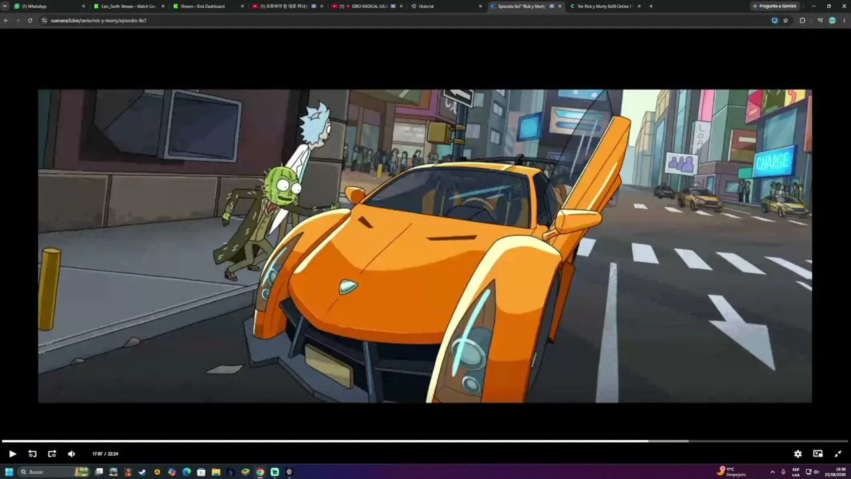The width and height of the screenshot is (851, 479).
Task: Click the microphone icon in system tray
Action: click(x=783, y=472)
